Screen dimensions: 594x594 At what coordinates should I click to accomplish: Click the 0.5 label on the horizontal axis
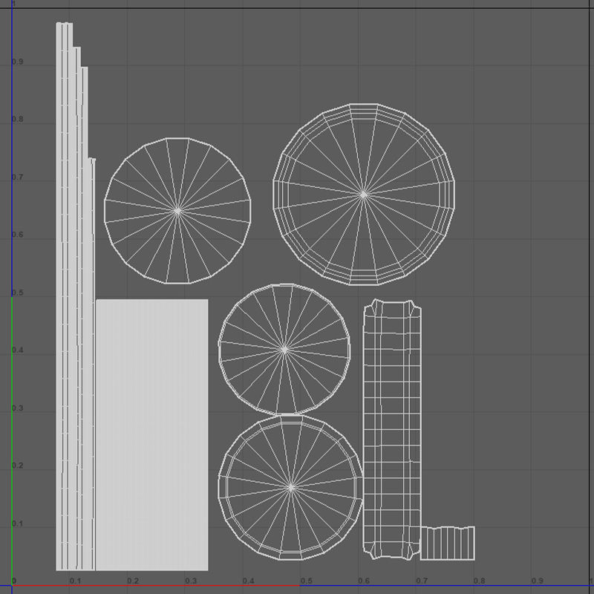[307, 581]
